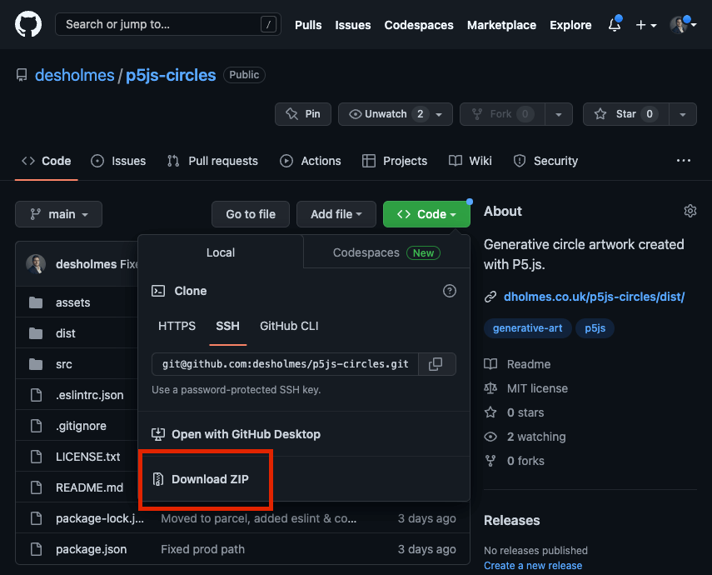Open the README.md file
This screenshot has height=575, width=712.
[x=89, y=487]
